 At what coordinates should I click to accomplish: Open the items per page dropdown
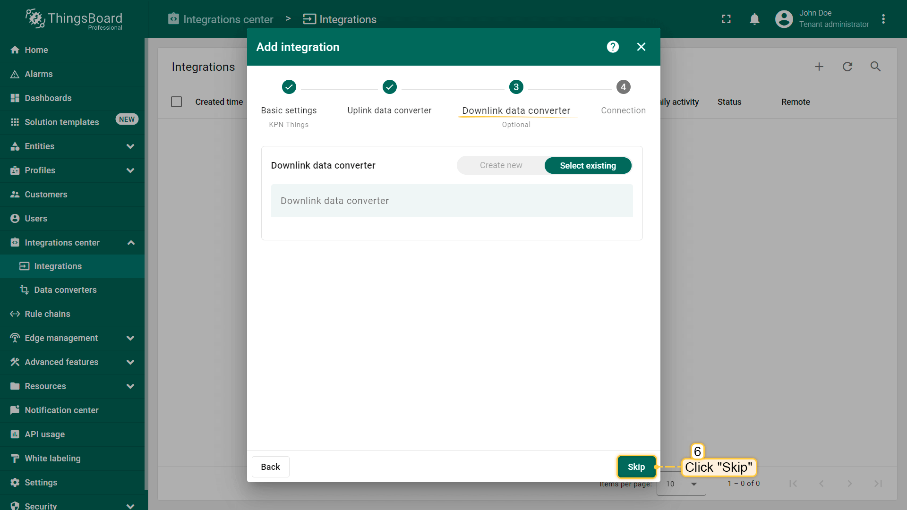coord(681,484)
